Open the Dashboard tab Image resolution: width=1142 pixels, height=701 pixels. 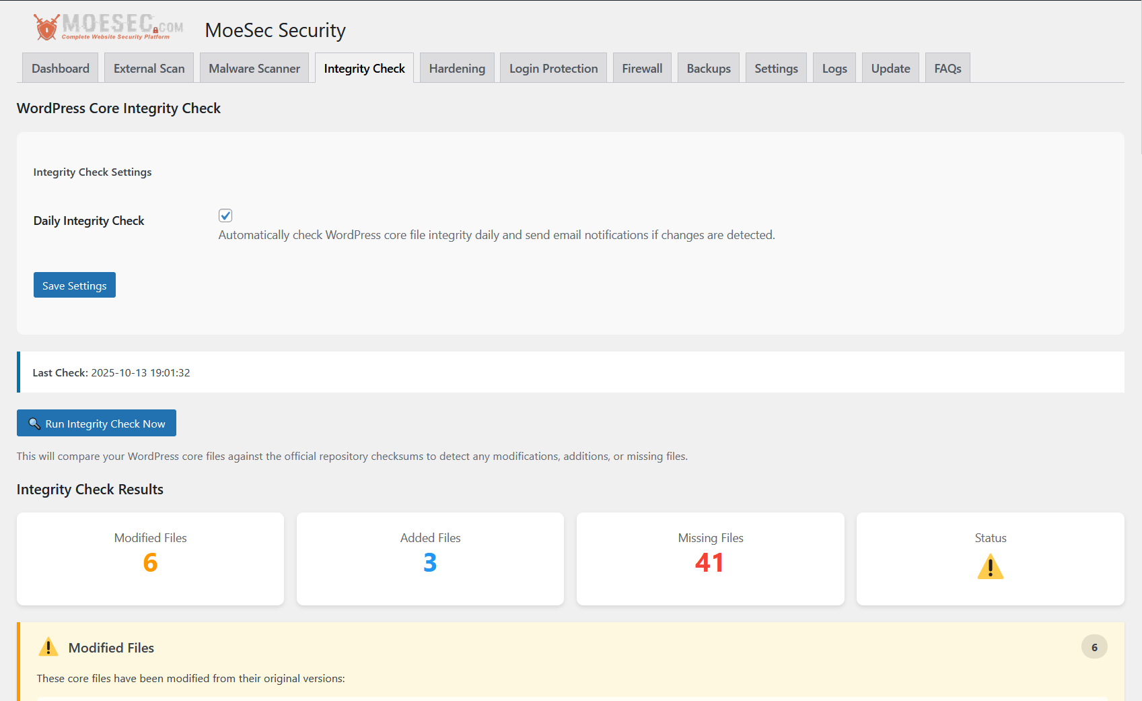61,69
